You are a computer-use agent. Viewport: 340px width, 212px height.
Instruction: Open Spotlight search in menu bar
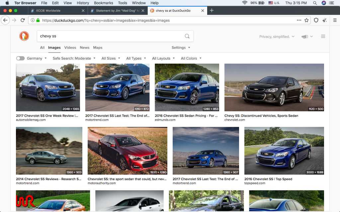[x=315, y=3]
